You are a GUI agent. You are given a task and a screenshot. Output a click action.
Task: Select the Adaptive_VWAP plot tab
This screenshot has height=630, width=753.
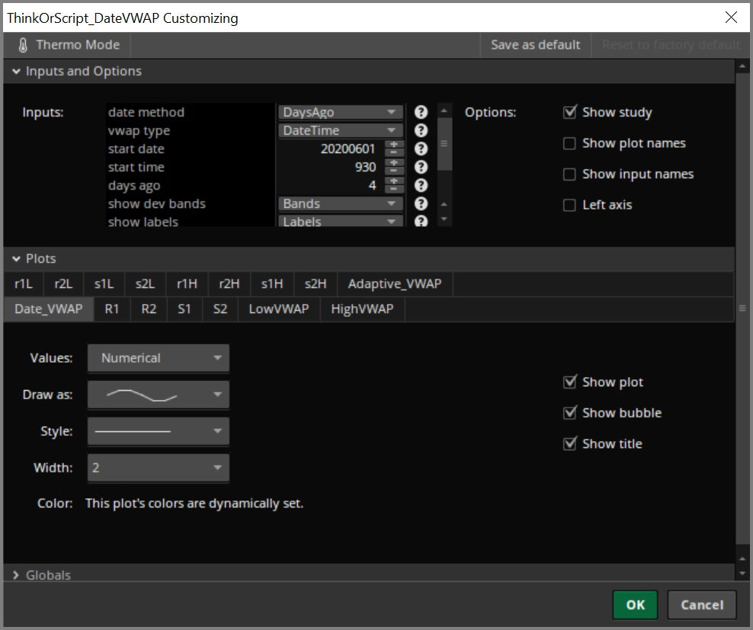(395, 284)
